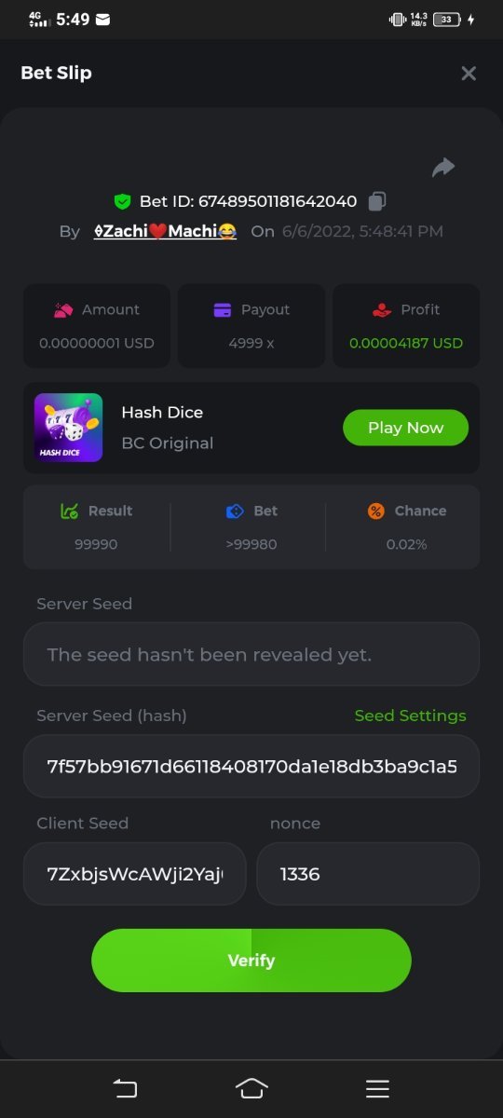
Task: Click the Verify button
Action: tap(251, 961)
